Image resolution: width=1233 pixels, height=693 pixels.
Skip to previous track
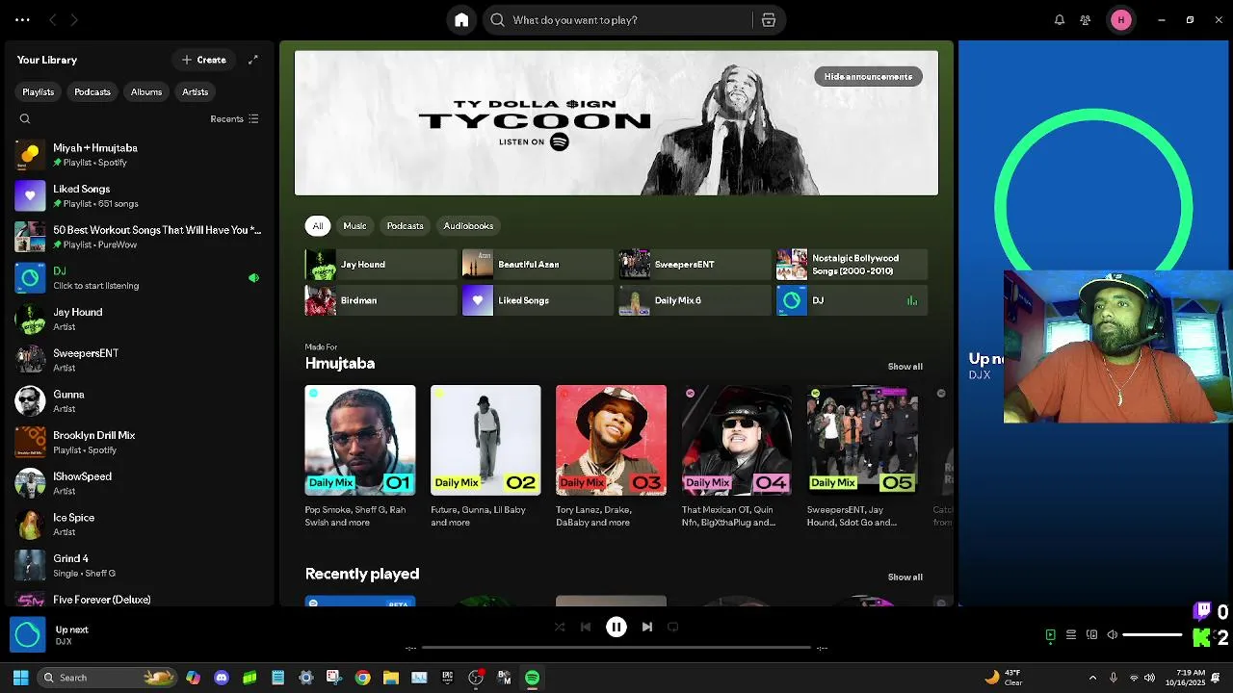tap(586, 628)
